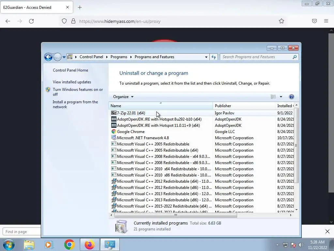This screenshot has width=334, height=251.
Task: Open the Save to Pocket icon
Action: click(x=314, y=21)
